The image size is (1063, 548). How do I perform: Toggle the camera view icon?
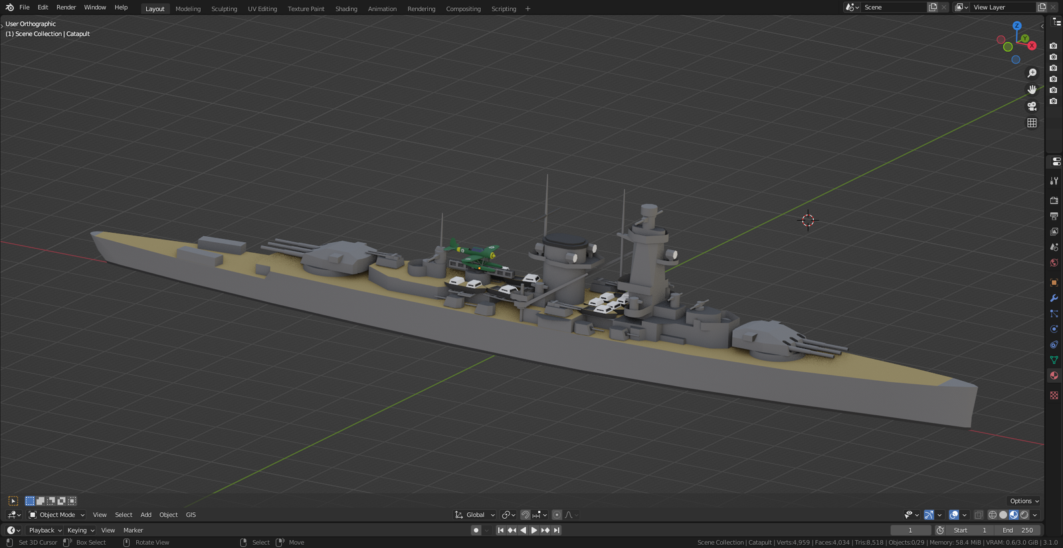click(1032, 106)
